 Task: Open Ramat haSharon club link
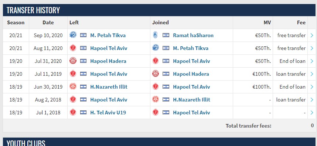(x=193, y=35)
